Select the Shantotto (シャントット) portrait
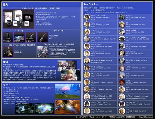Screen dimensions: 155x119 [x=87, y=89]
